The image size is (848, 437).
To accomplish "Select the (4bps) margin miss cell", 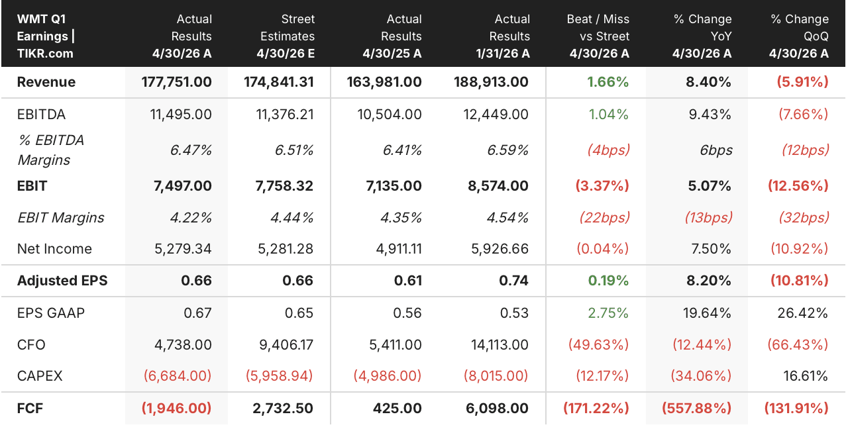I will (608, 150).
